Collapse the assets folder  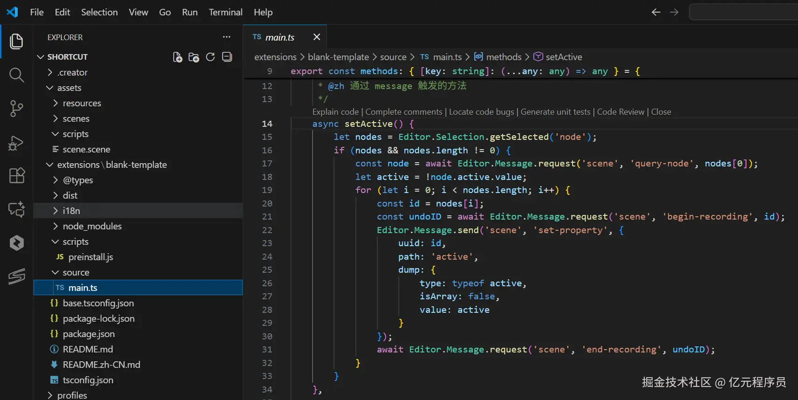69,88
